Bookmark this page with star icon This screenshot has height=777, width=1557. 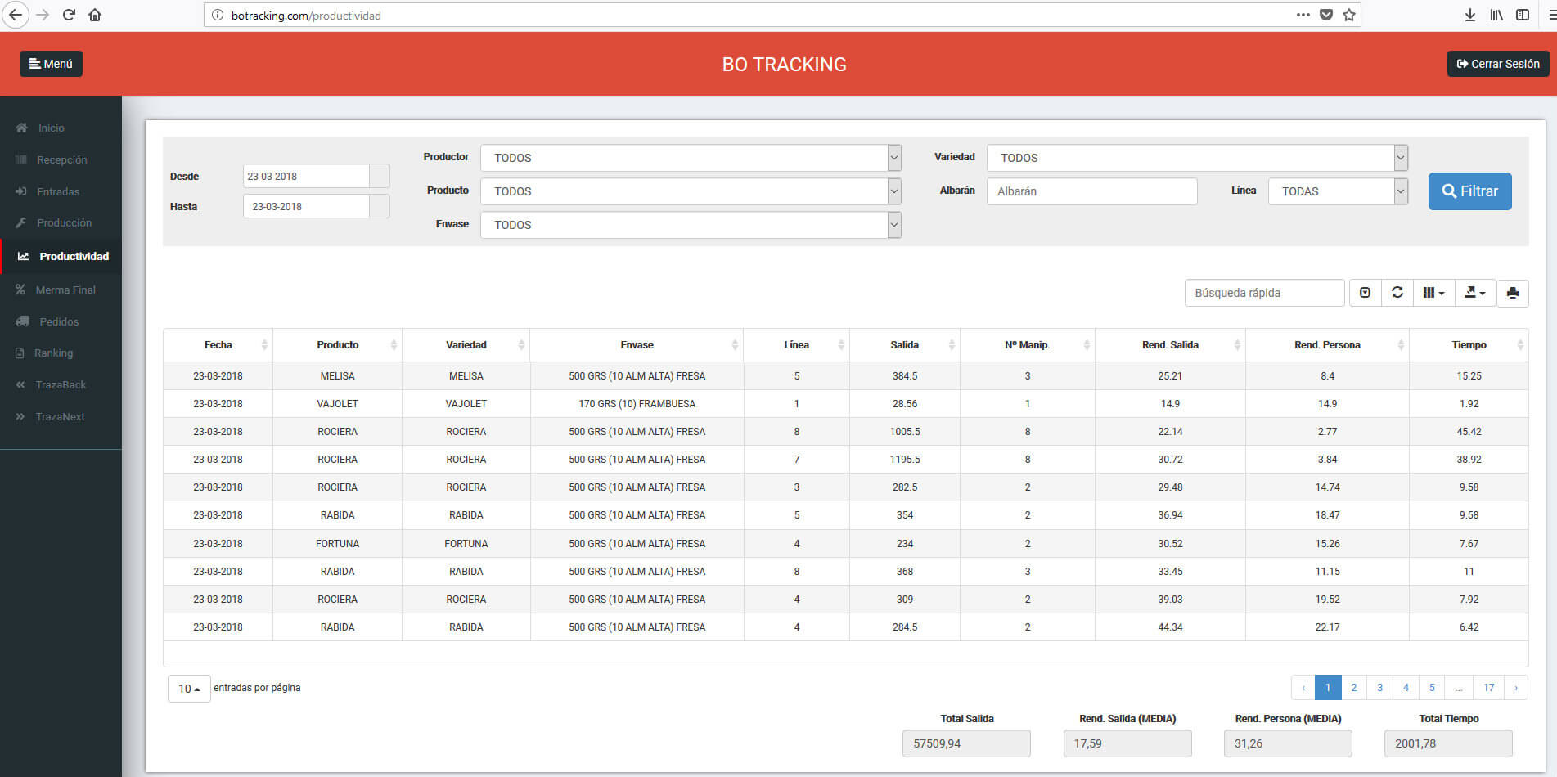(x=1349, y=15)
